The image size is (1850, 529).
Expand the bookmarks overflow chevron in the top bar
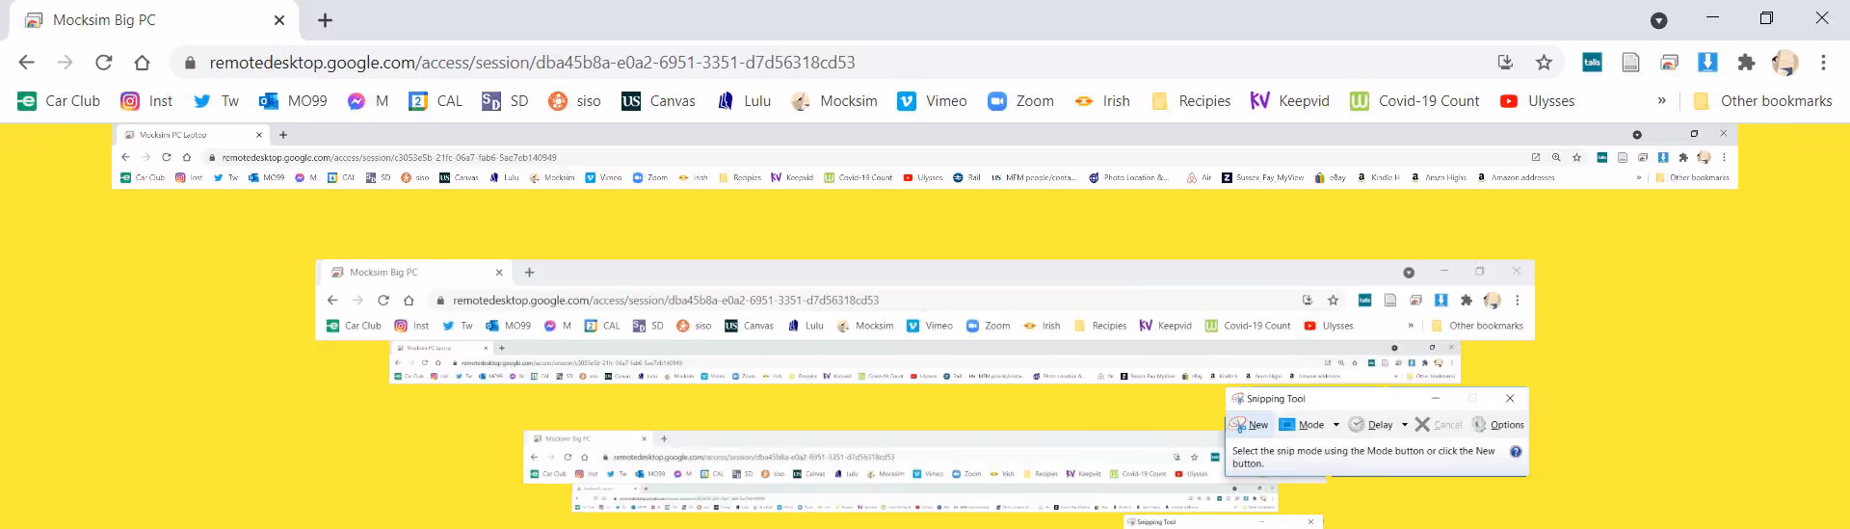[x=1661, y=101]
